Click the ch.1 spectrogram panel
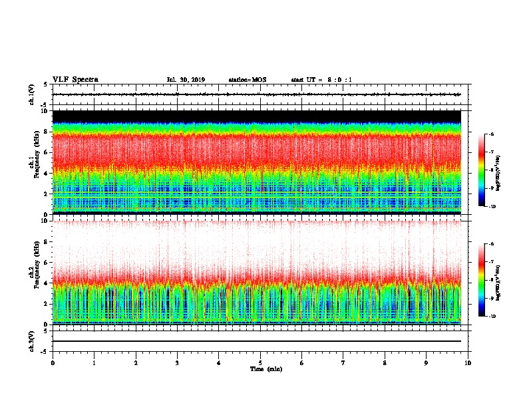Image resolution: width=527 pixels, height=407 pixels. click(x=257, y=162)
